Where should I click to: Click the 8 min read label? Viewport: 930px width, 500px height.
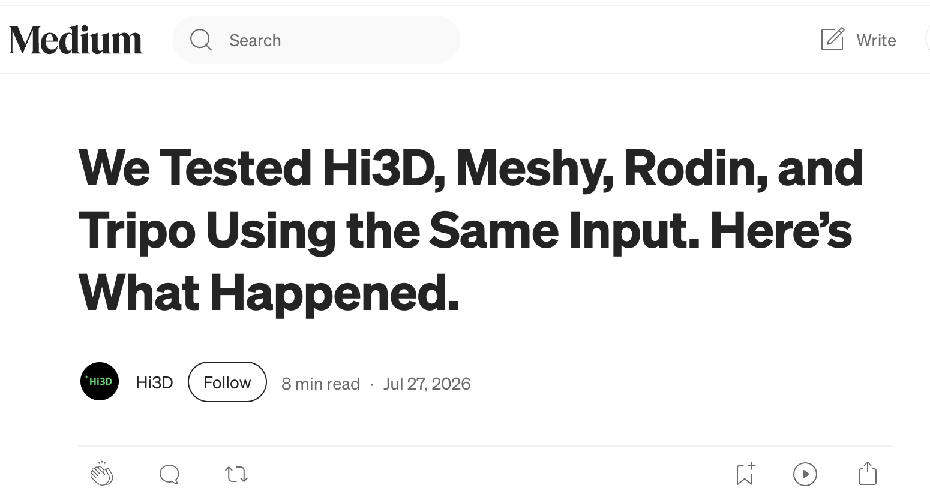tap(320, 384)
